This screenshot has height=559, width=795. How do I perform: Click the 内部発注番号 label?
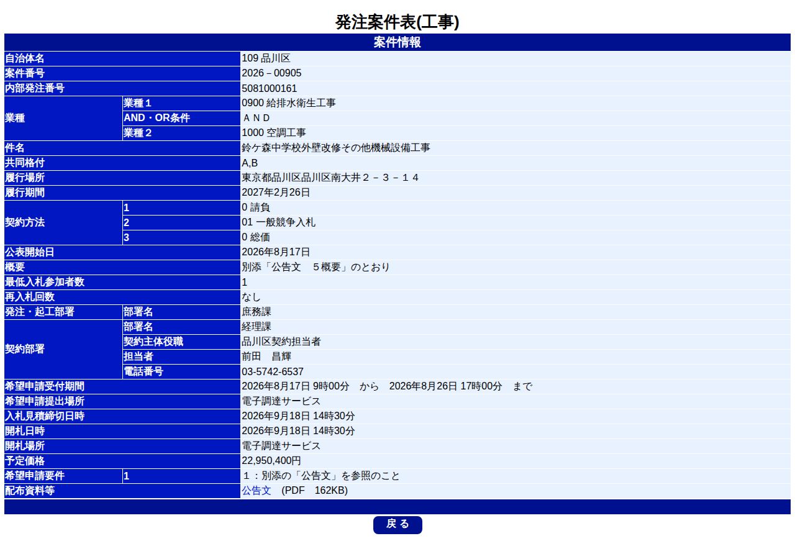(x=35, y=88)
